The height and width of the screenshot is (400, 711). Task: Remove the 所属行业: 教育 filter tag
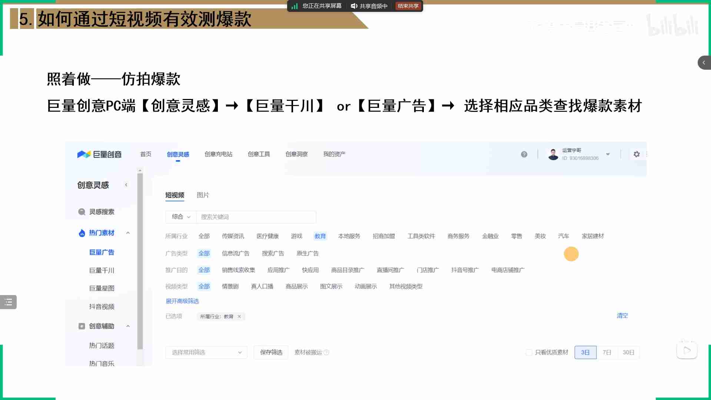click(239, 317)
